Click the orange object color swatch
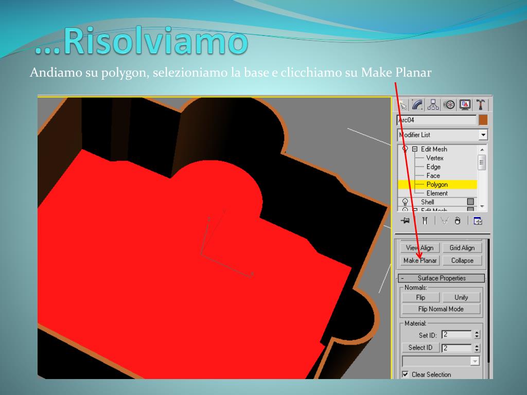Image resolution: width=527 pixels, height=395 pixels. 483,120
